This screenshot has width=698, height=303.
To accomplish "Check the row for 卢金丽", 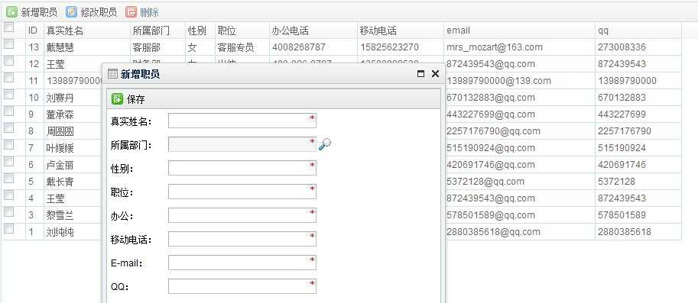I will click(9, 162).
